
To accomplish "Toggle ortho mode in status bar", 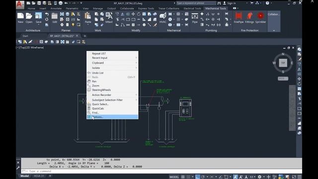I will (198, 177).
